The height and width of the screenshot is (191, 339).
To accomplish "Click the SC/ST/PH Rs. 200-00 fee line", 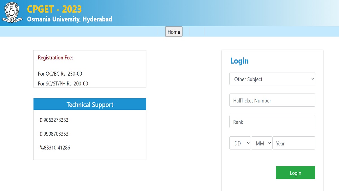I will 63,84.
